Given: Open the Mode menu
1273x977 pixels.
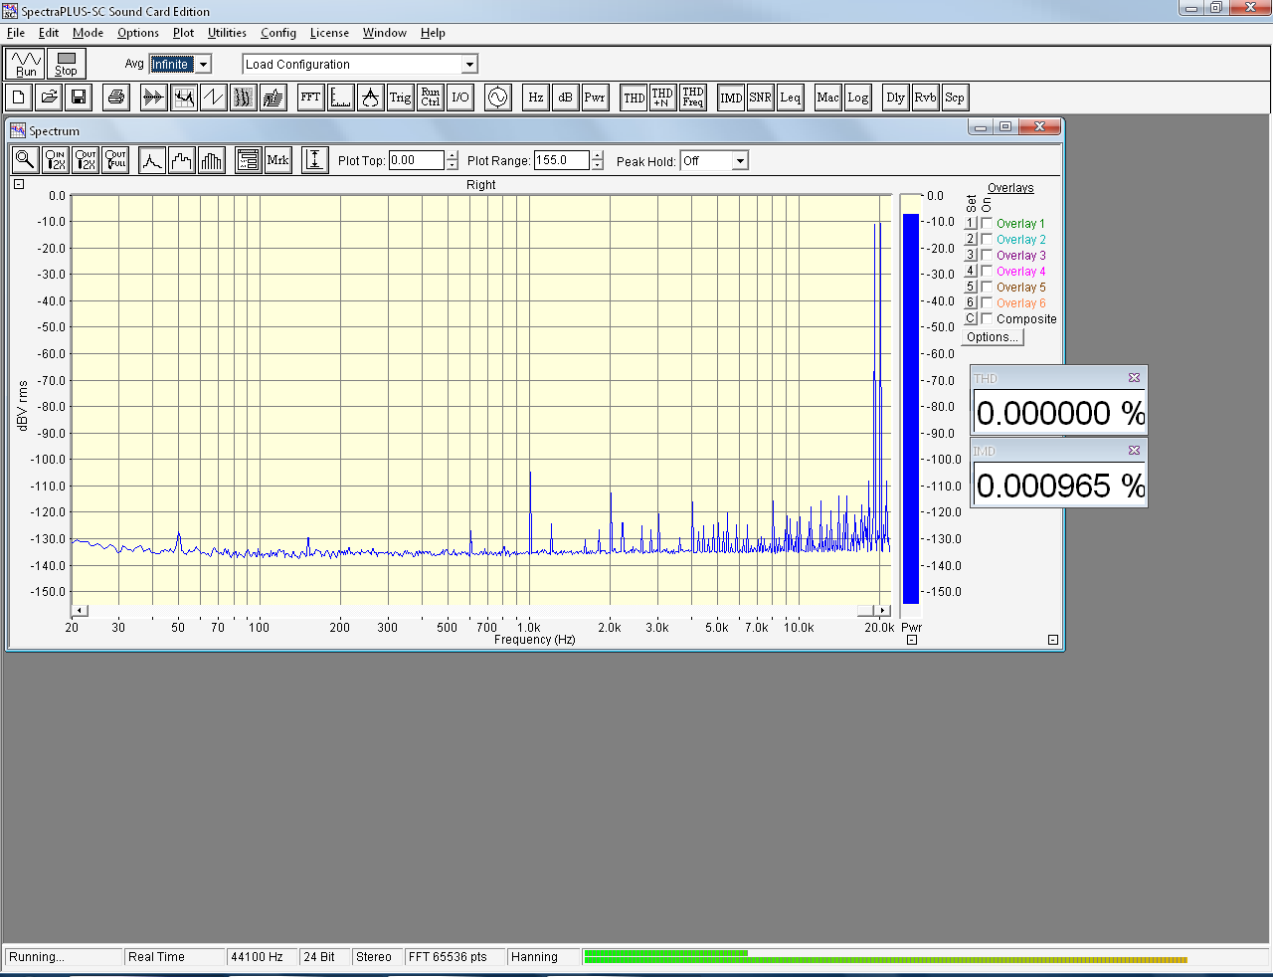Looking at the screenshot, I should (x=88, y=33).
